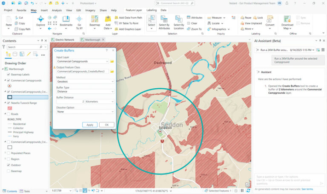The height and width of the screenshot is (194, 327).
Task: Enable the Populated Places layer
Action: 9,153
